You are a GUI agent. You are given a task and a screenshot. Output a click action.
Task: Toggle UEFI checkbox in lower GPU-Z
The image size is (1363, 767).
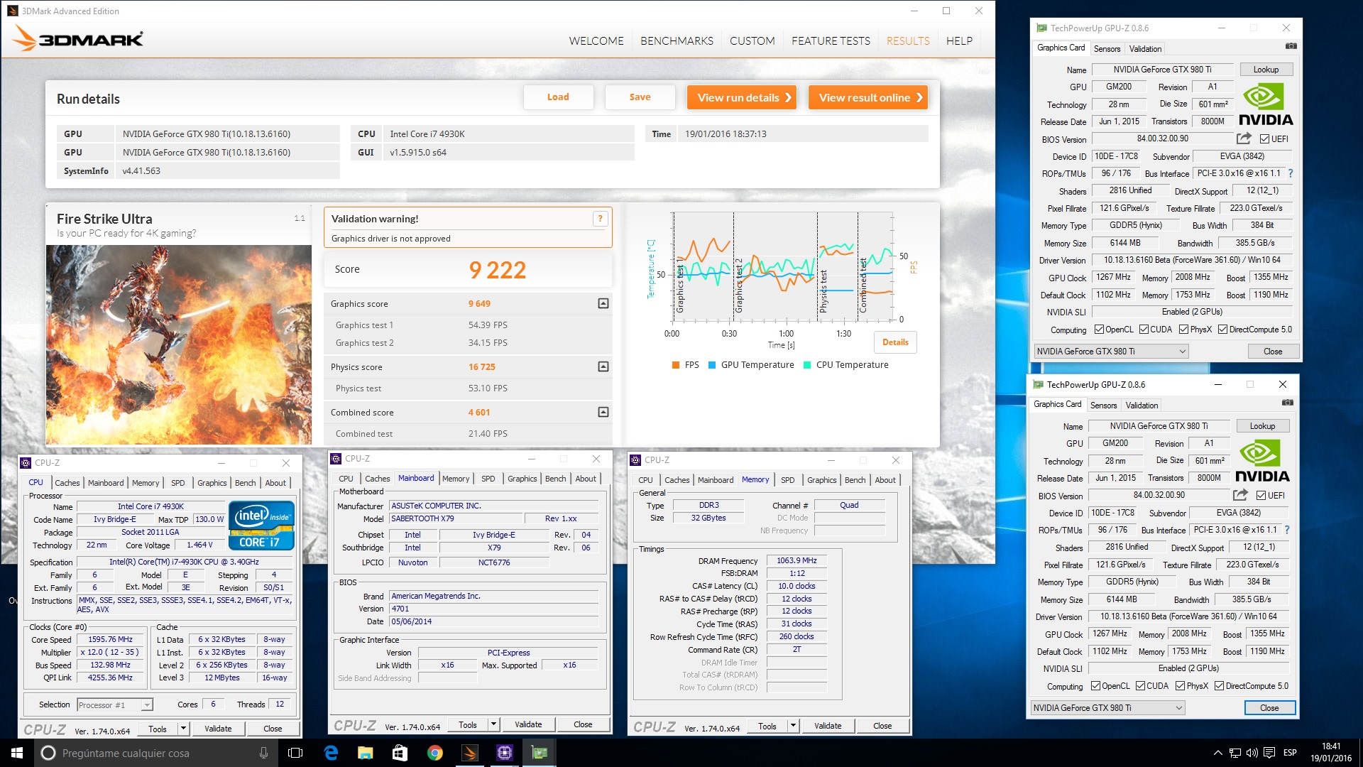pos(1261,496)
